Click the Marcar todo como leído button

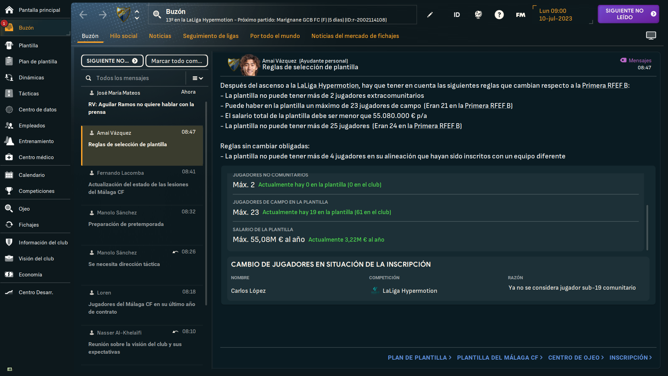coord(177,61)
